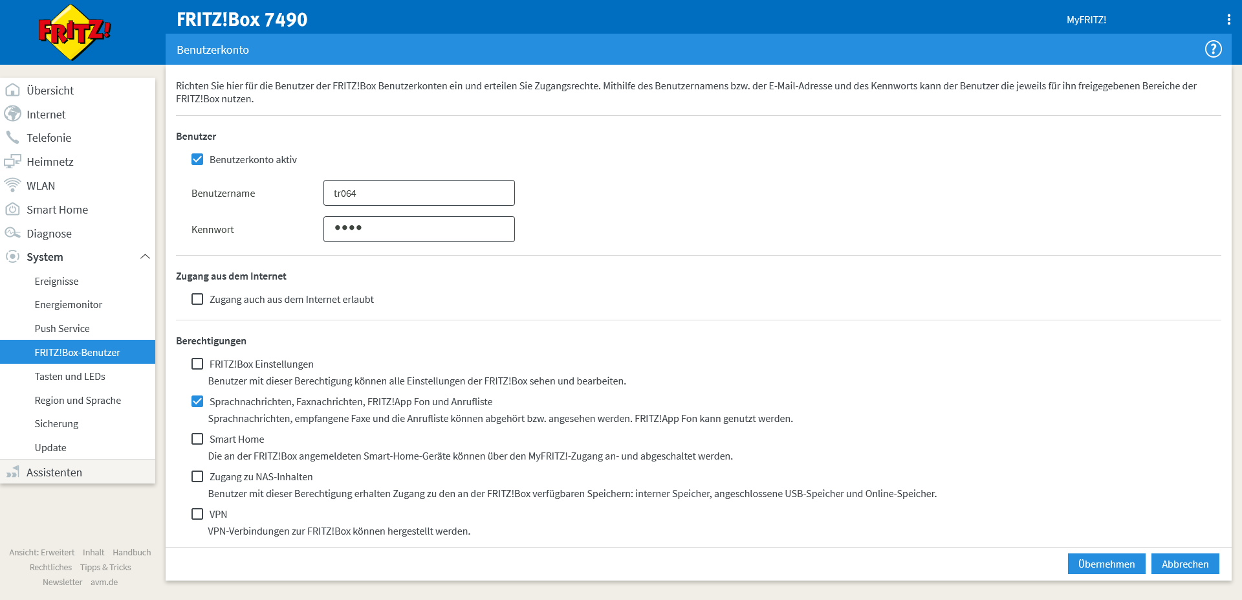
Task: Disable the Benutzerkonto aktiv checkbox
Action: point(197,159)
